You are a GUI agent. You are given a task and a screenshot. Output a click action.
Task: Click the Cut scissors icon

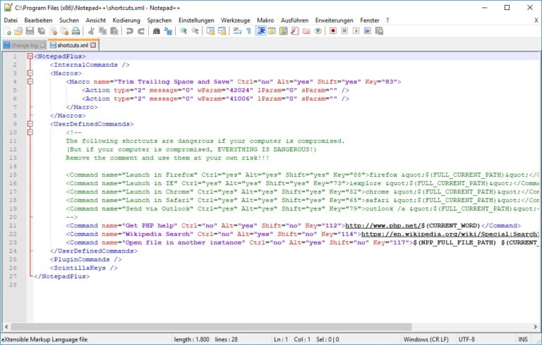tap(91, 32)
